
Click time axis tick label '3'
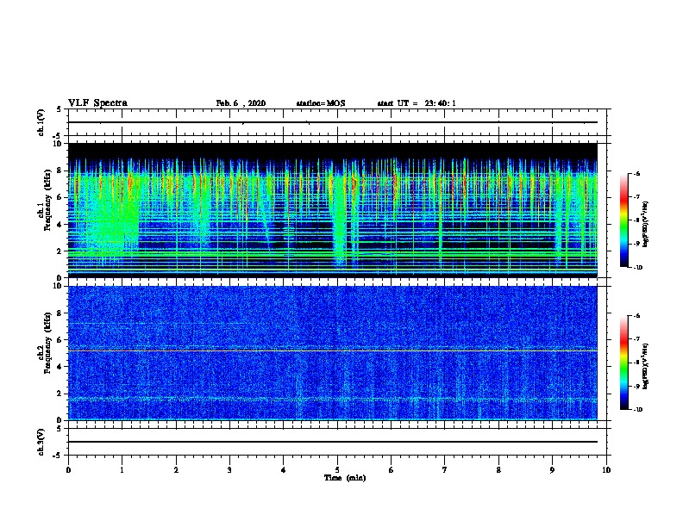pos(229,469)
